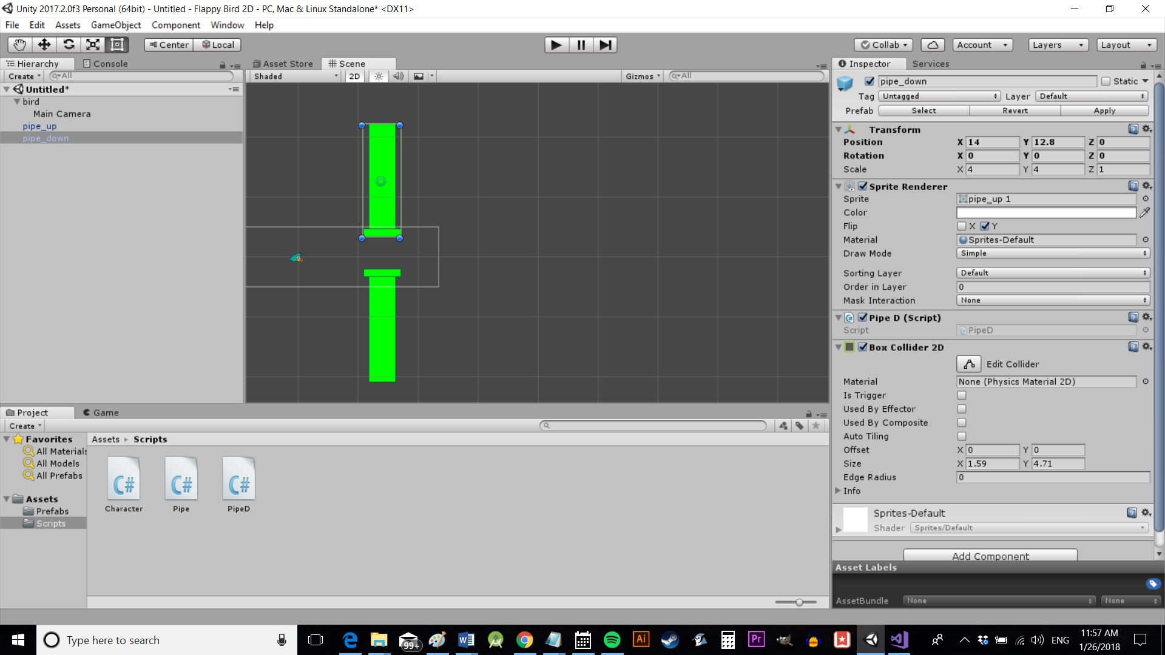Select the PipeD C# script
Viewport: 1165px width, 655px height.
point(238,485)
